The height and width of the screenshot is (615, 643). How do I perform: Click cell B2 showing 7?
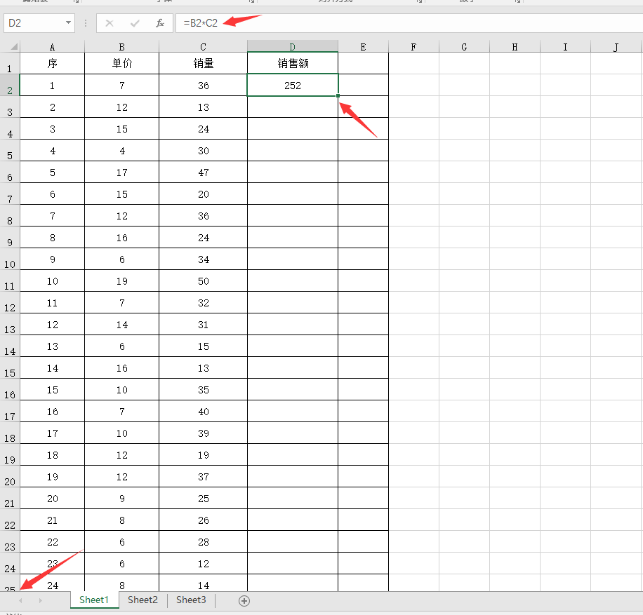tap(122, 86)
